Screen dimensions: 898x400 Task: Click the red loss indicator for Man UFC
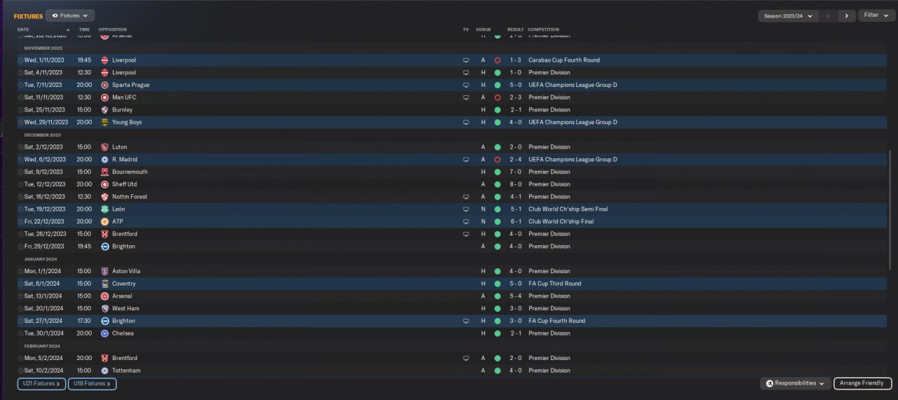click(497, 97)
